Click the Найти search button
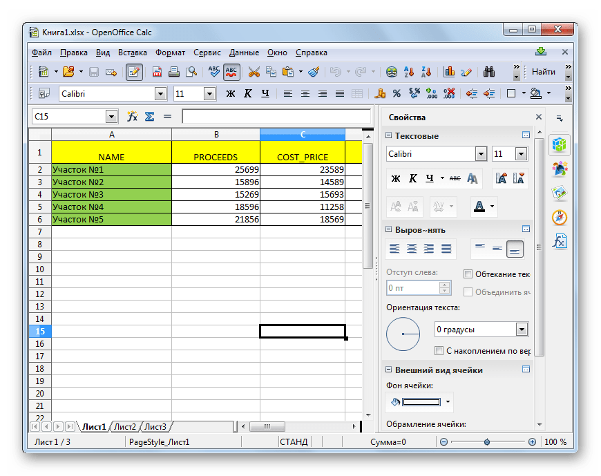The image size is (601, 476). (544, 71)
